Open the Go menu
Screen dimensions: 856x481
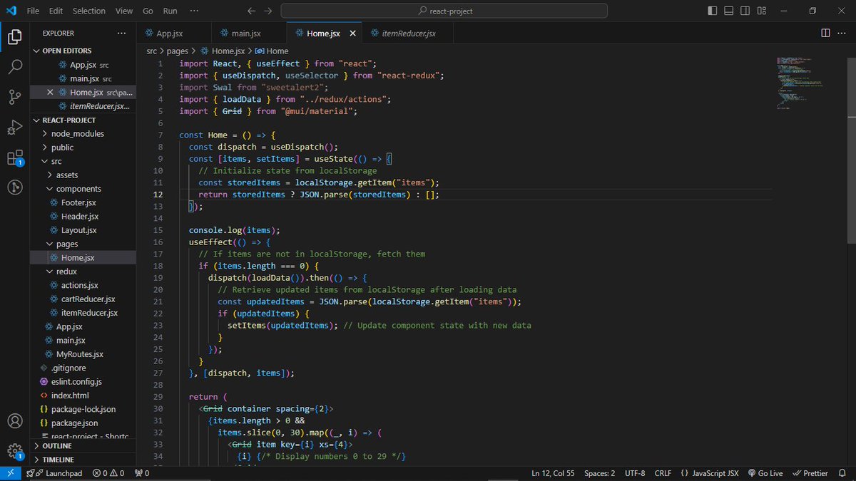click(x=148, y=11)
